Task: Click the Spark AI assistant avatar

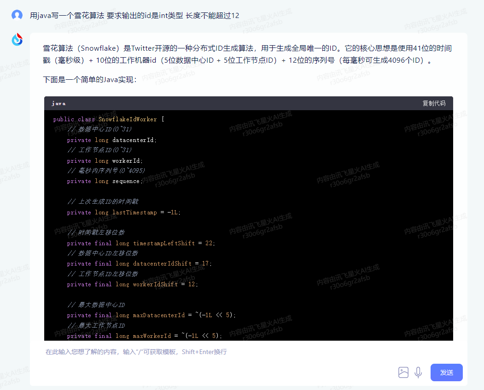Action: click(x=17, y=39)
